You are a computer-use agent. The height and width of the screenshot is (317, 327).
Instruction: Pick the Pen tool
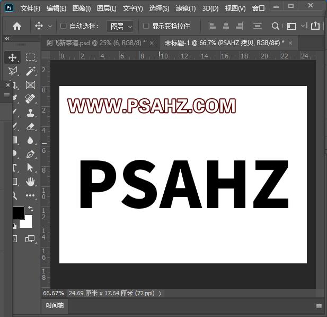click(30, 154)
